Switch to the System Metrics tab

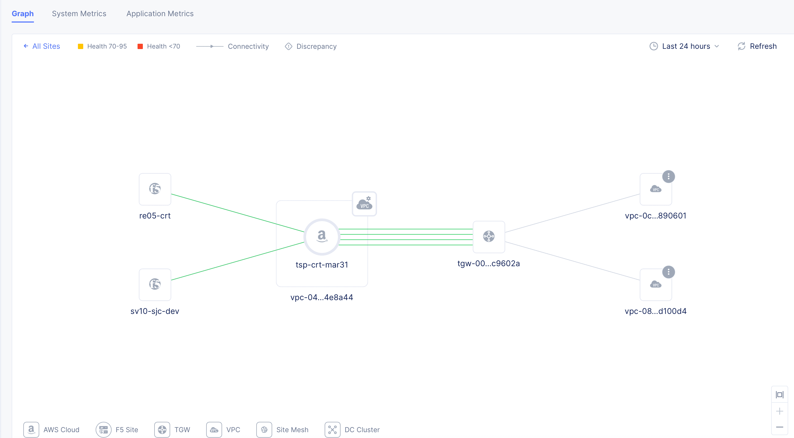[79, 14]
